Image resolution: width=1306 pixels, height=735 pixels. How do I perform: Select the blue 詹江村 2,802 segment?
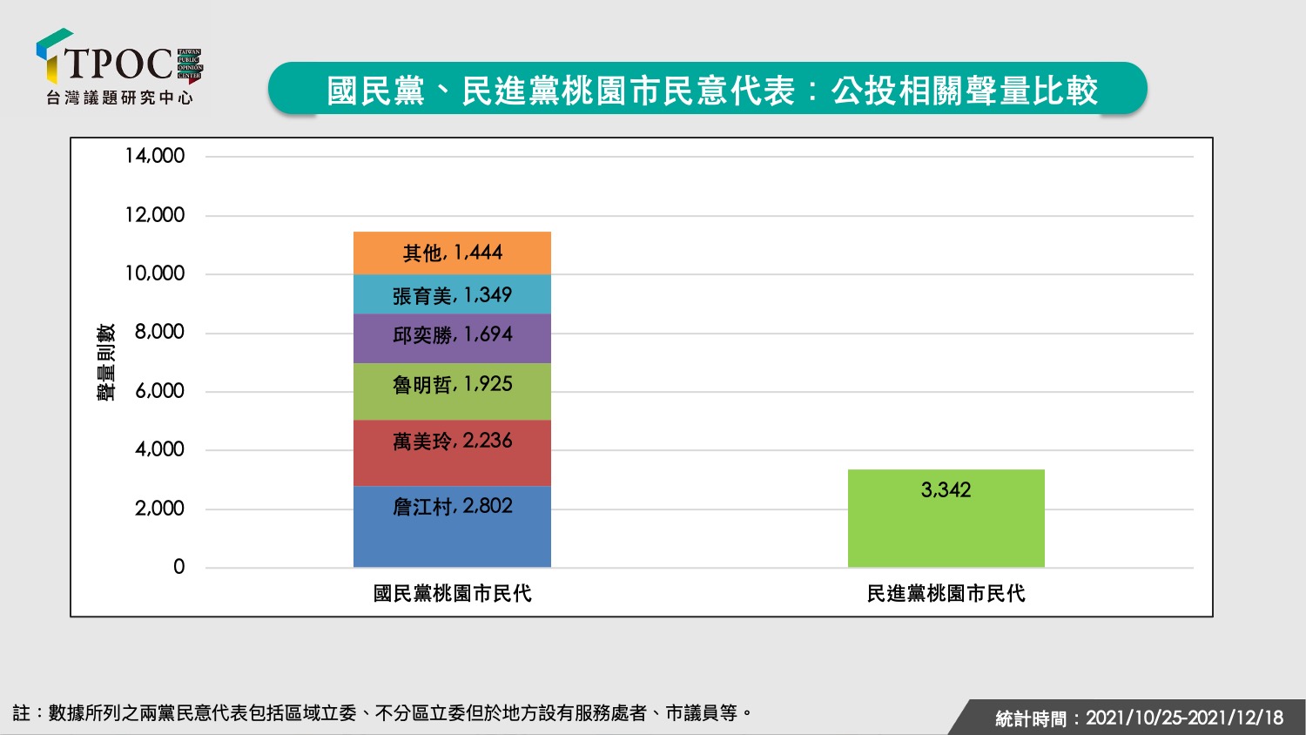[x=452, y=526]
